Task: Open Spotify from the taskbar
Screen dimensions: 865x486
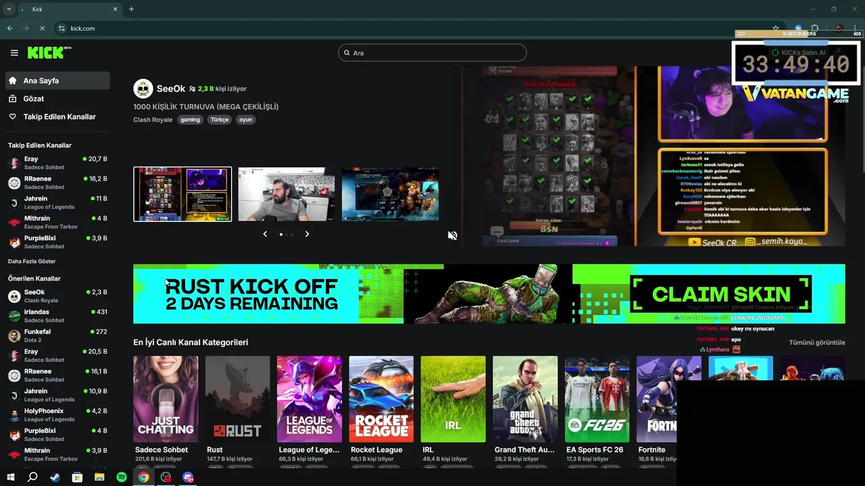Action: pyautogui.click(x=122, y=477)
